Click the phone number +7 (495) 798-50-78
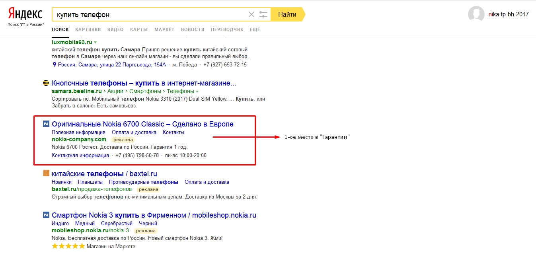The width and height of the screenshot is (536, 255). click(x=137, y=155)
